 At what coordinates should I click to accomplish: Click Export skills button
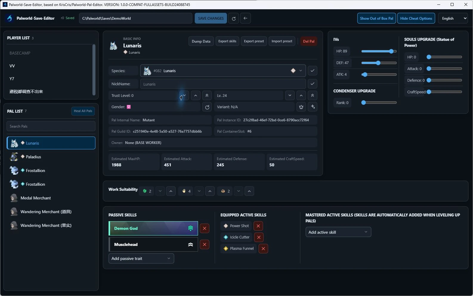point(227,41)
